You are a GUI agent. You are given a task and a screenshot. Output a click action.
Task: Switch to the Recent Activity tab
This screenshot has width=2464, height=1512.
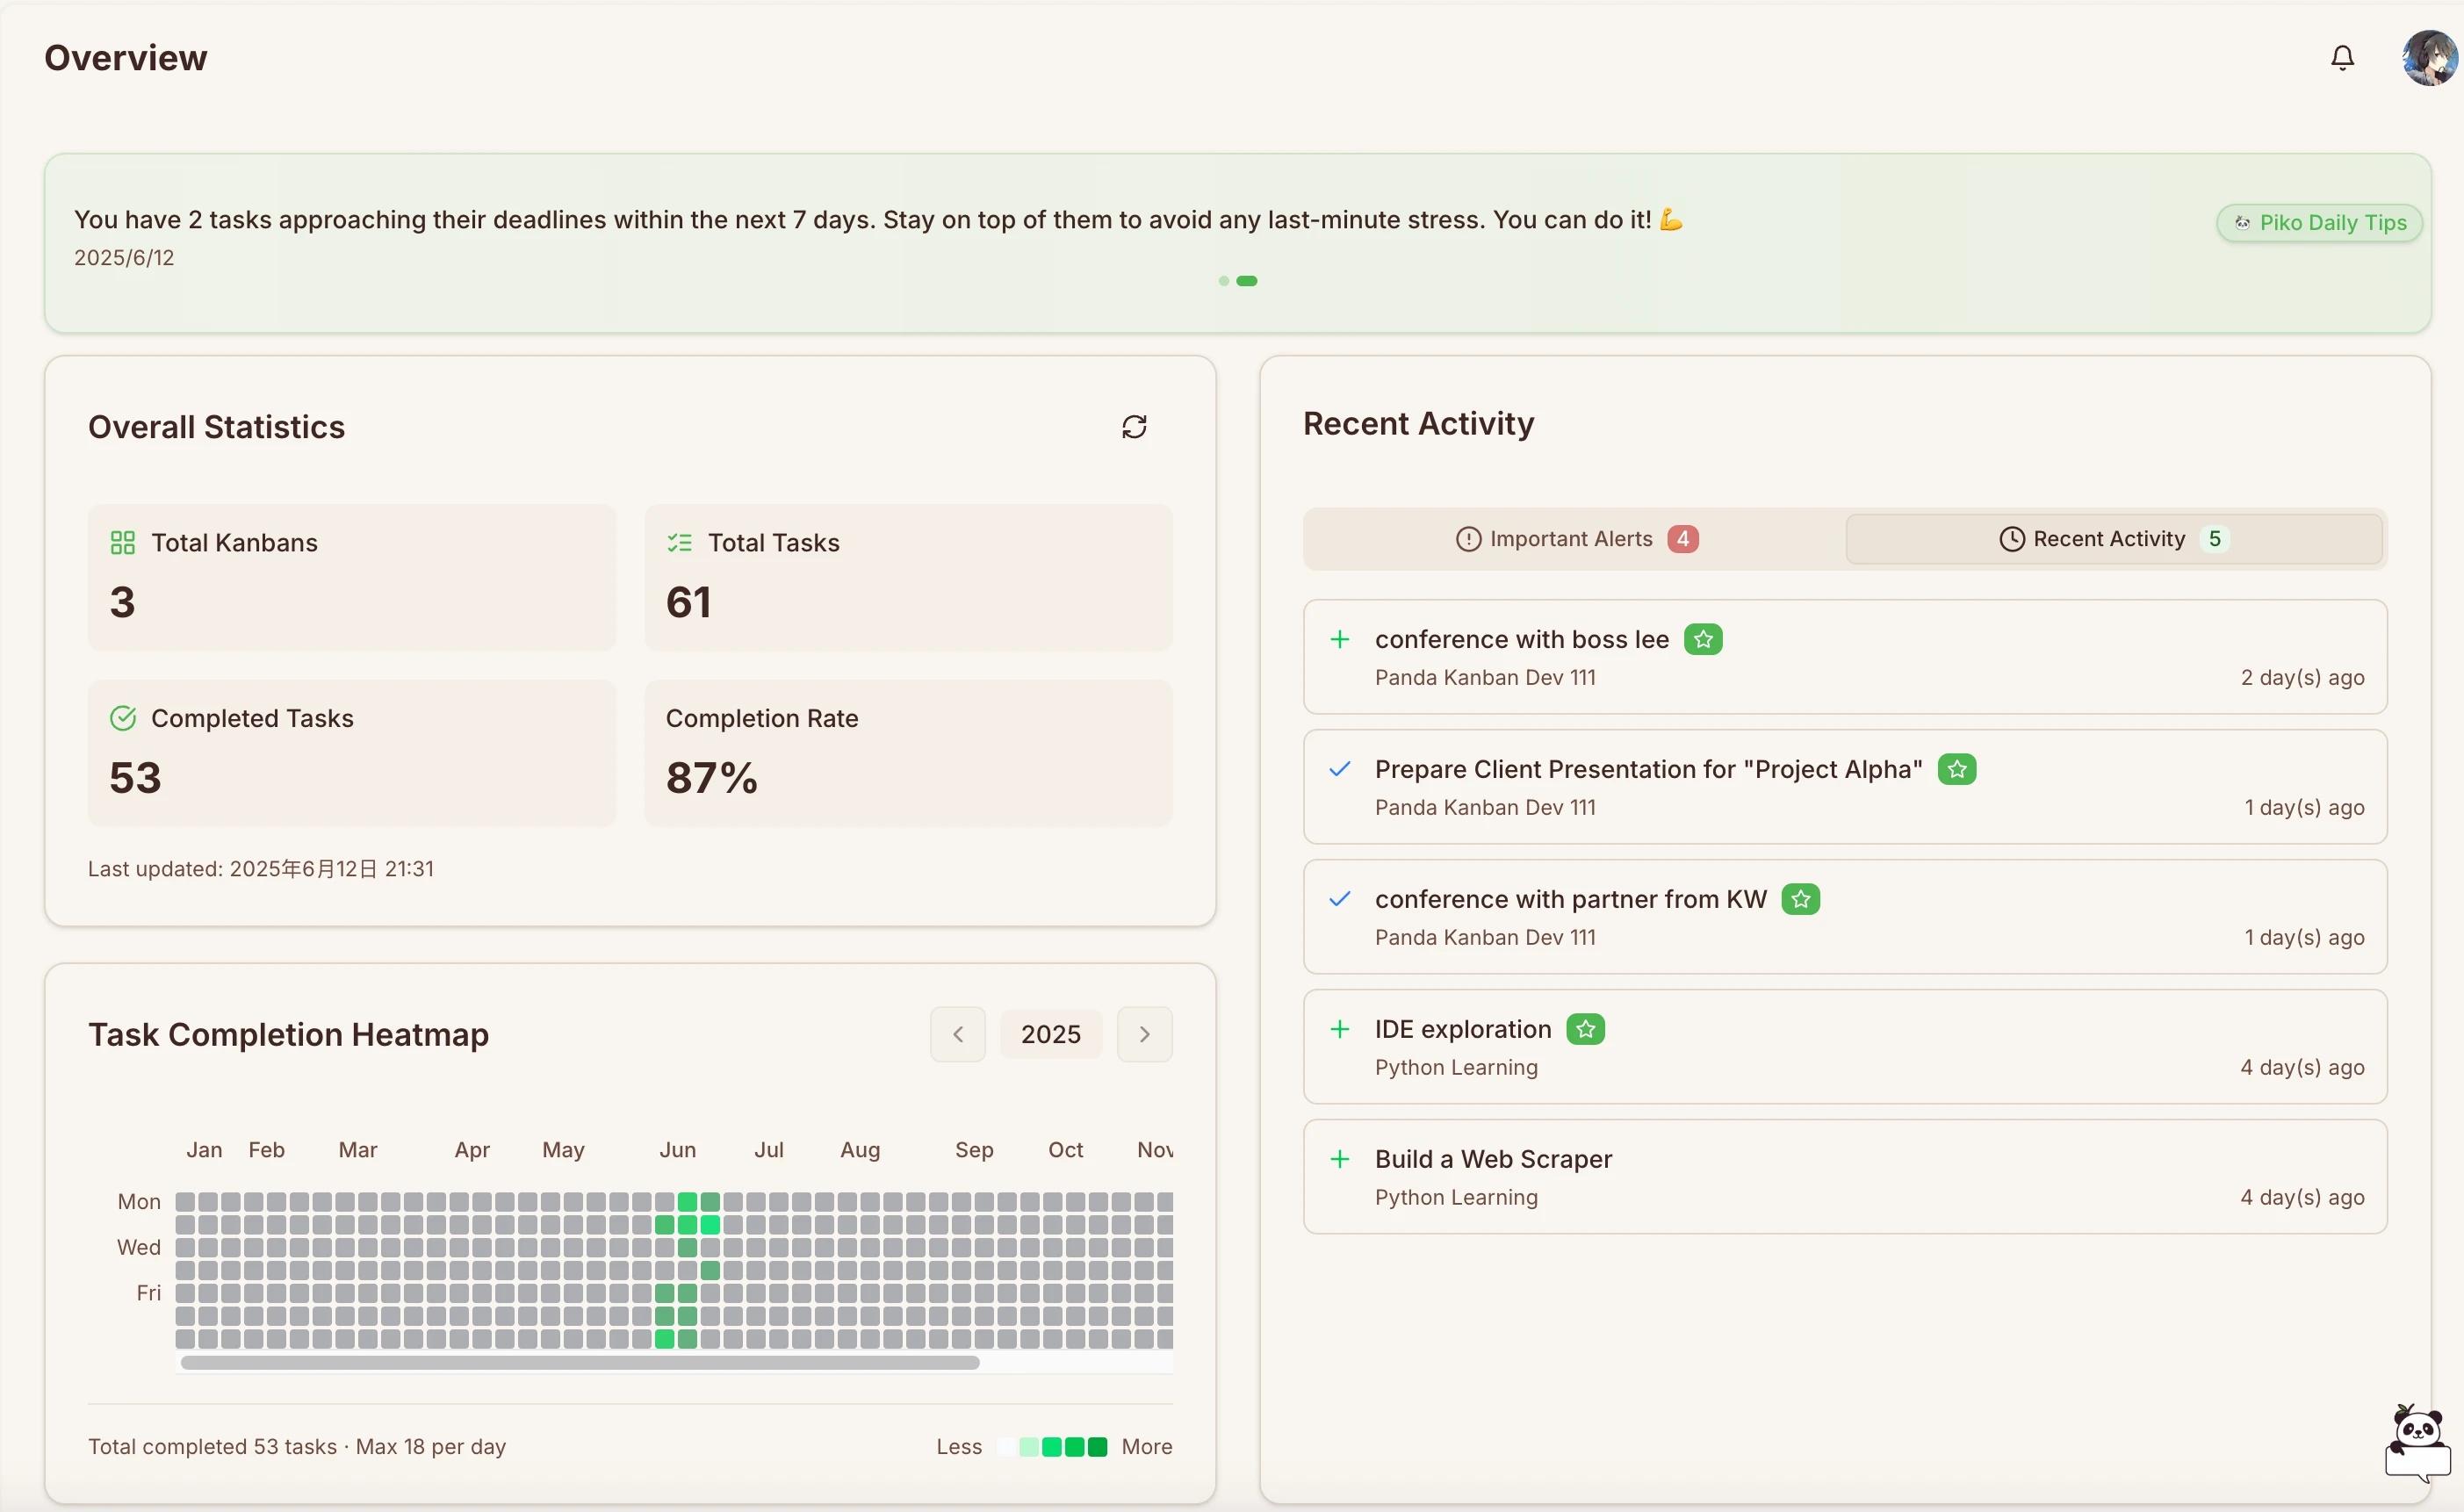[2114, 539]
